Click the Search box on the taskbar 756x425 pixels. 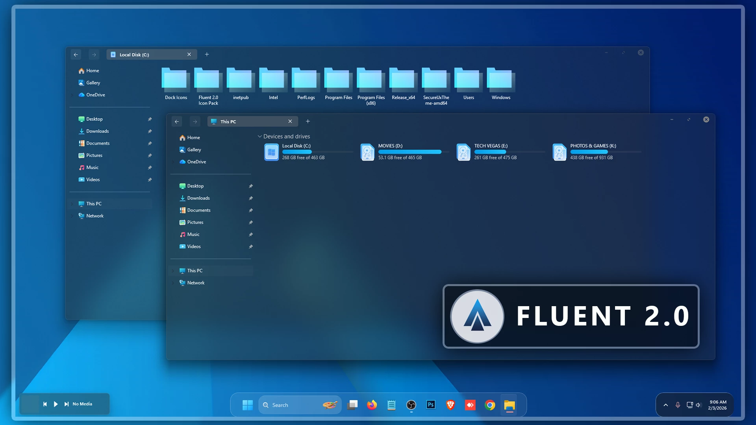tap(300, 405)
